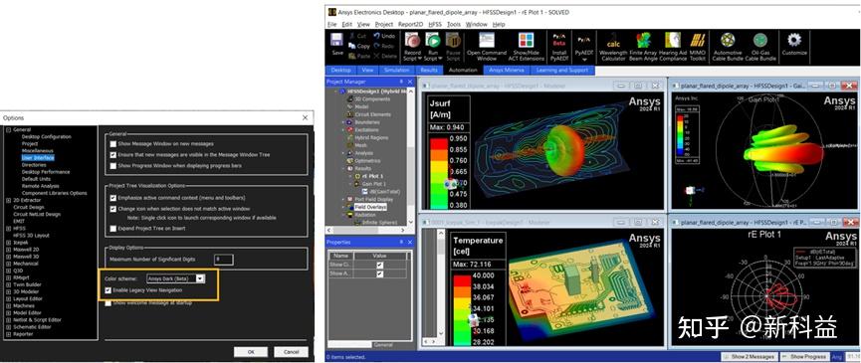
Task: Open the Run Script dropdown arrow
Action: pos(440,58)
